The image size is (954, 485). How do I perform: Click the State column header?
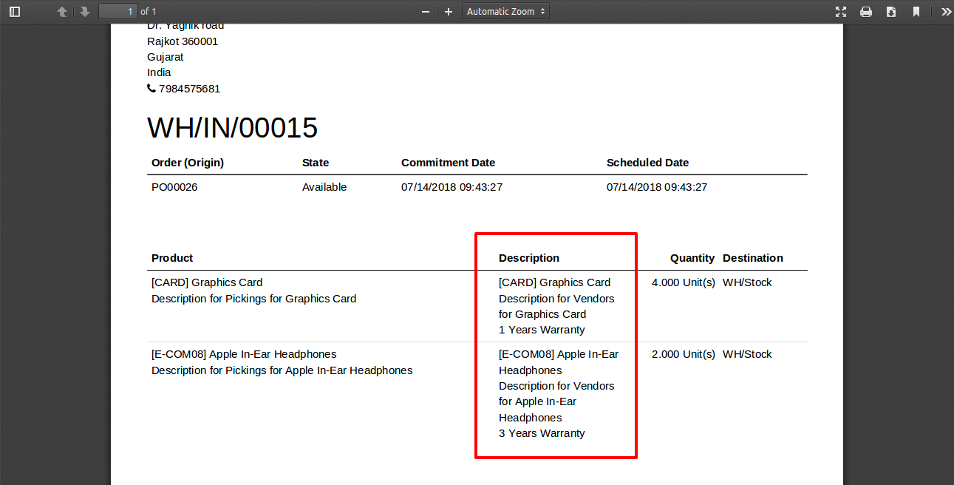316,163
